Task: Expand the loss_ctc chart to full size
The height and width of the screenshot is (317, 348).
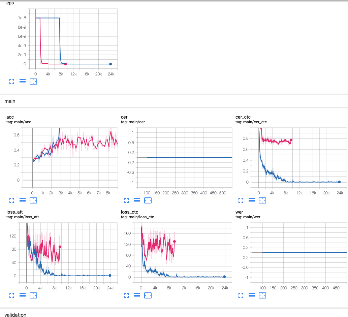Action: [127, 295]
